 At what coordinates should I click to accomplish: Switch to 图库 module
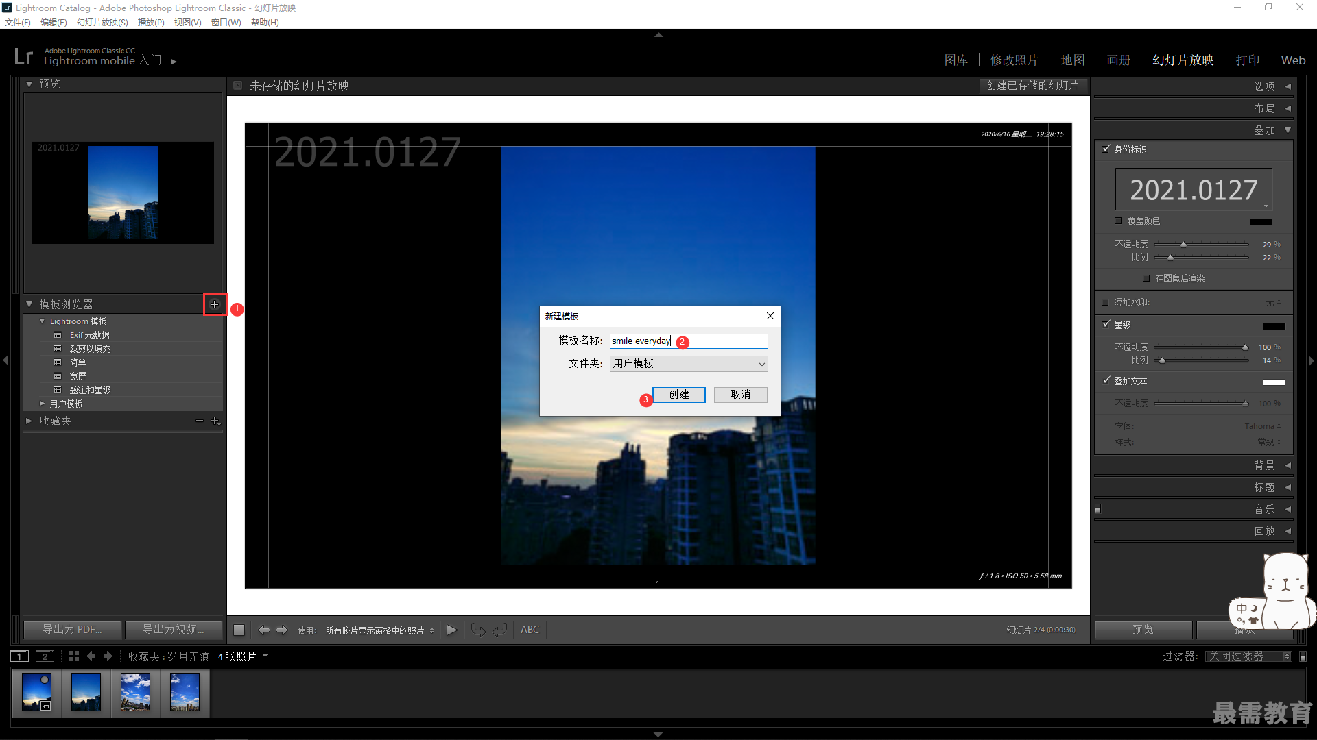(x=956, y=60)
